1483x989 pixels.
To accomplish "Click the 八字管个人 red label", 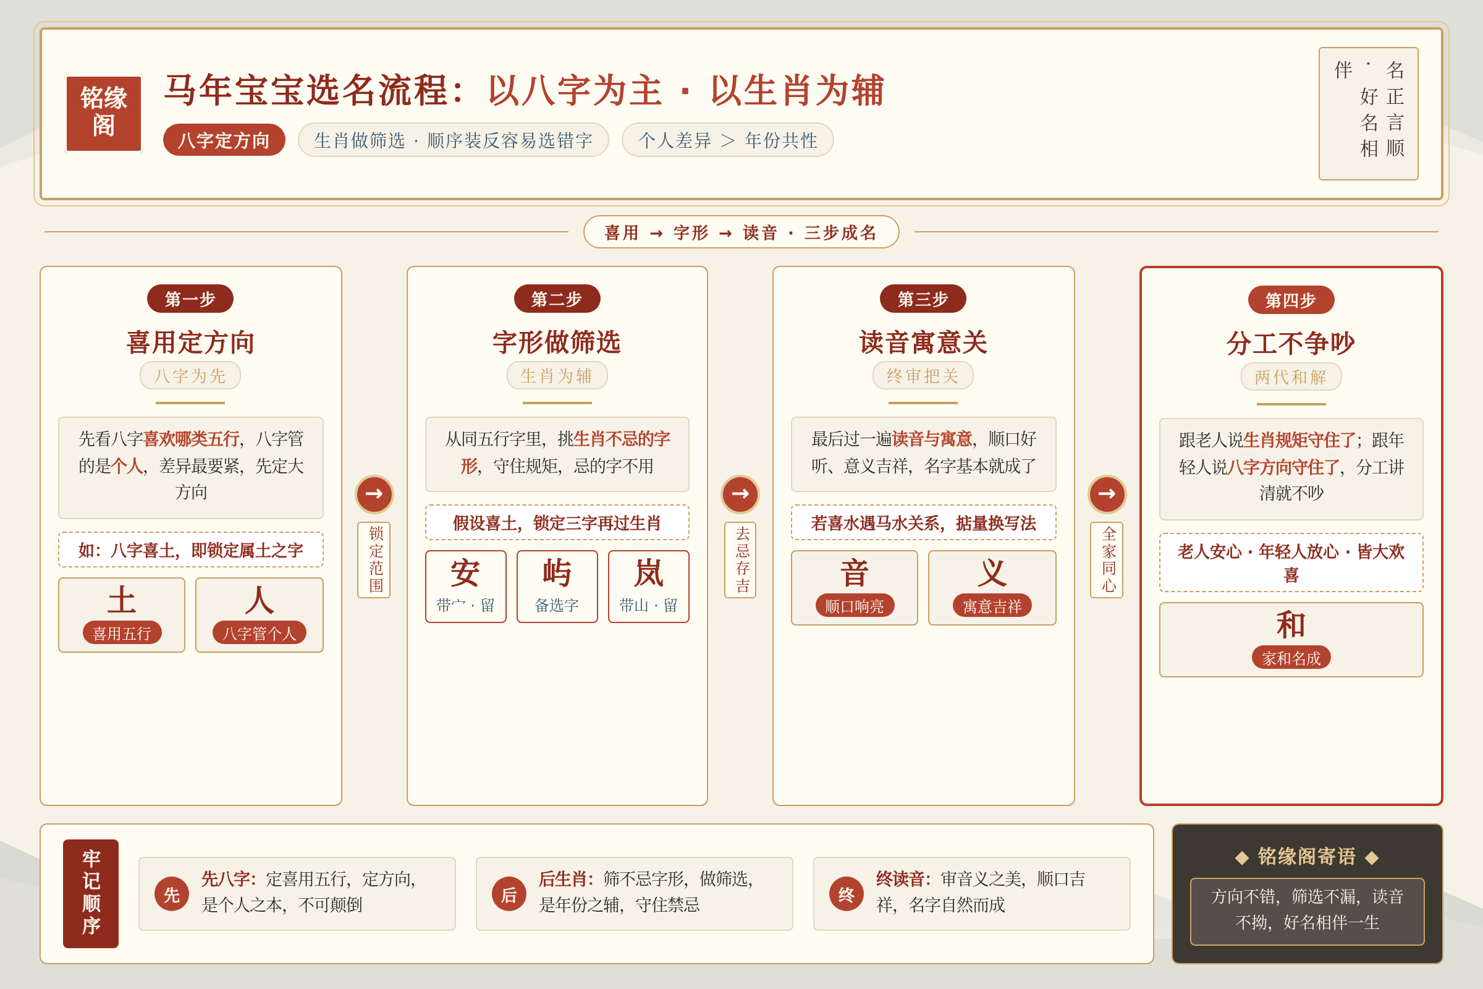I will 259,632.
